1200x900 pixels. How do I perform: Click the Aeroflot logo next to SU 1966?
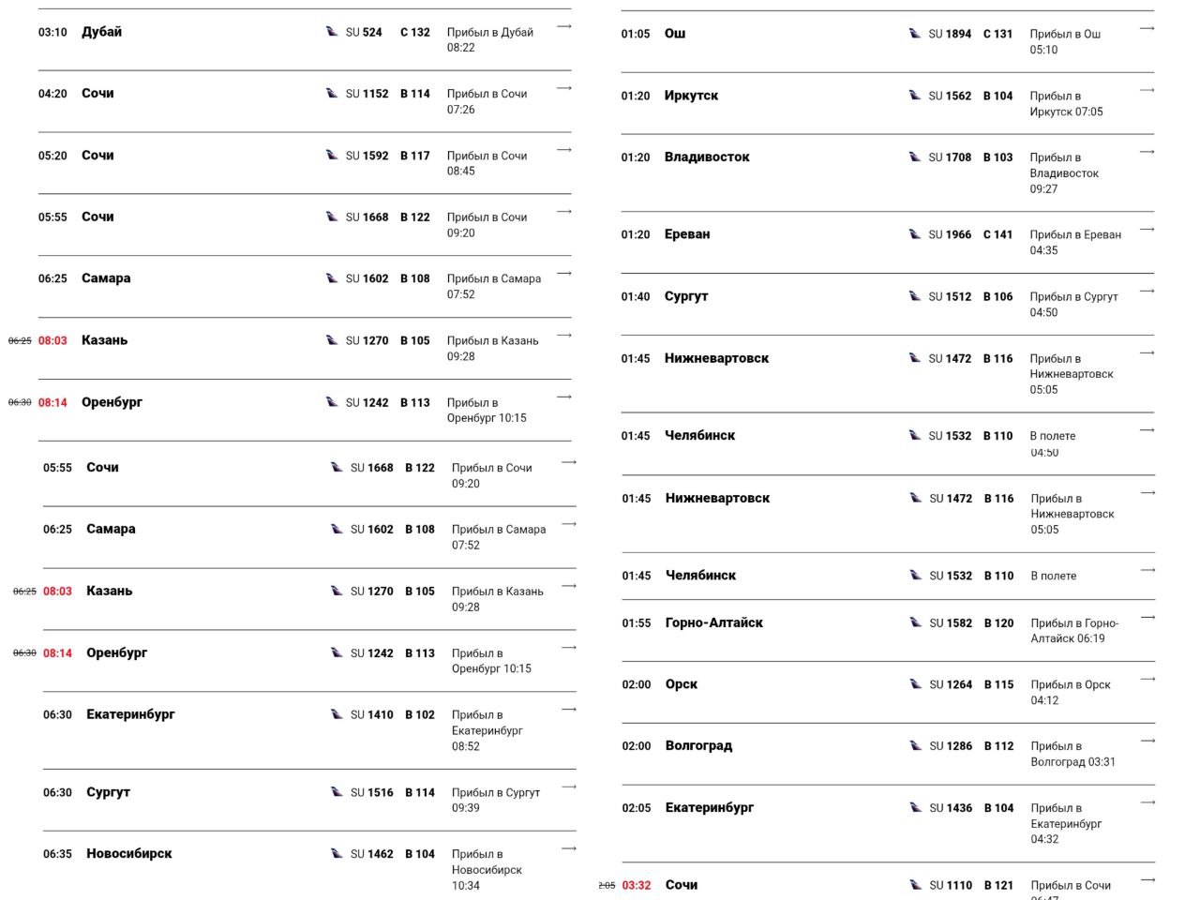915,234
